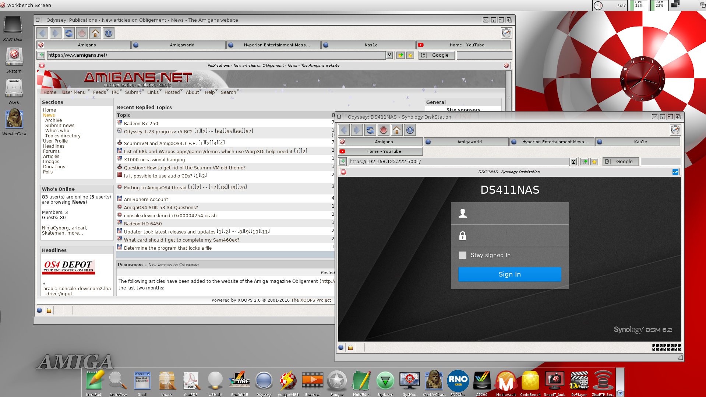Click the Sign In button
Viewport: 706px width, 397px height.
[509, 274]
